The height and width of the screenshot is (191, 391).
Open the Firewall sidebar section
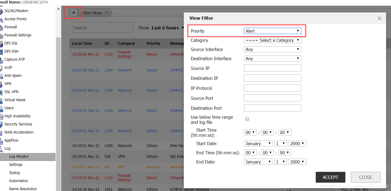[11, 27]
